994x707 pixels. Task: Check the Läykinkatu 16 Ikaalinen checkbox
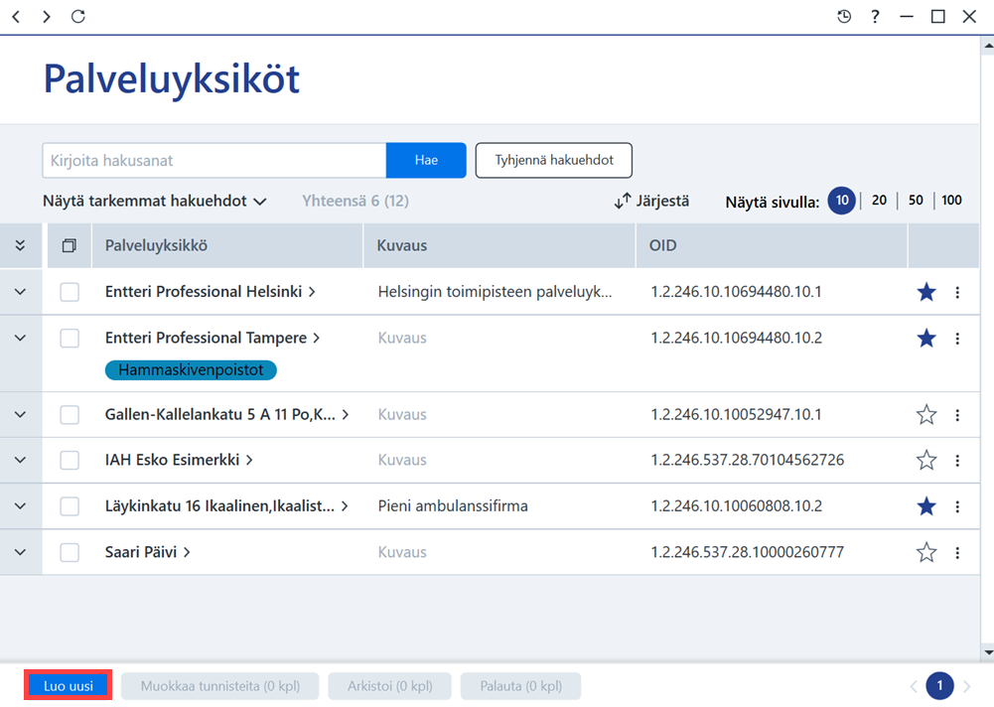click(x=70, y=506)
